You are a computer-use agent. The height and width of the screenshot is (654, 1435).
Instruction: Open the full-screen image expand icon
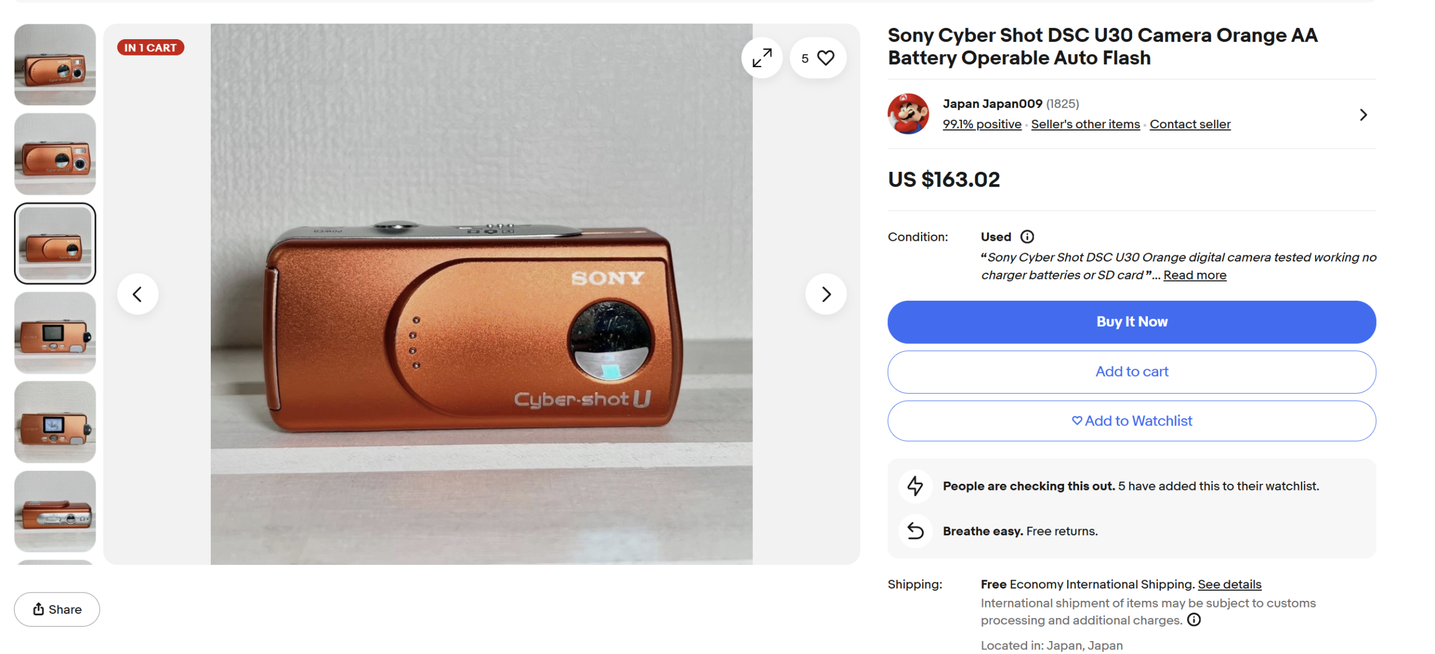[x=761, y=57]
